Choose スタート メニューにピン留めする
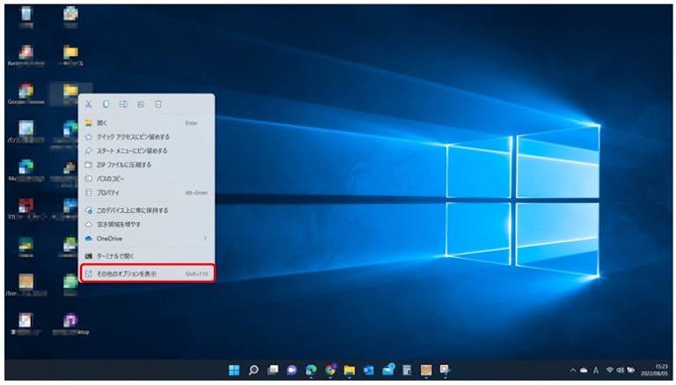This screenshot has width=676, height=385. pos(147,151)
